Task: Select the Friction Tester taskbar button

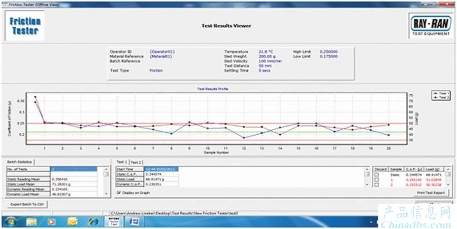Action: coord(113,222)
